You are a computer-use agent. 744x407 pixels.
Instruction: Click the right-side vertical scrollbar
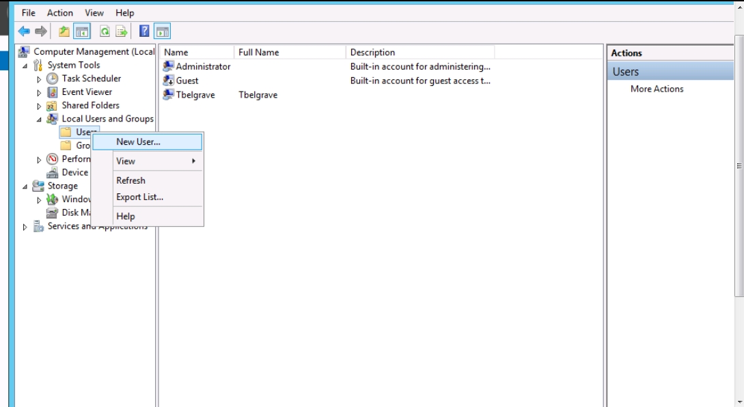[739, 166]
